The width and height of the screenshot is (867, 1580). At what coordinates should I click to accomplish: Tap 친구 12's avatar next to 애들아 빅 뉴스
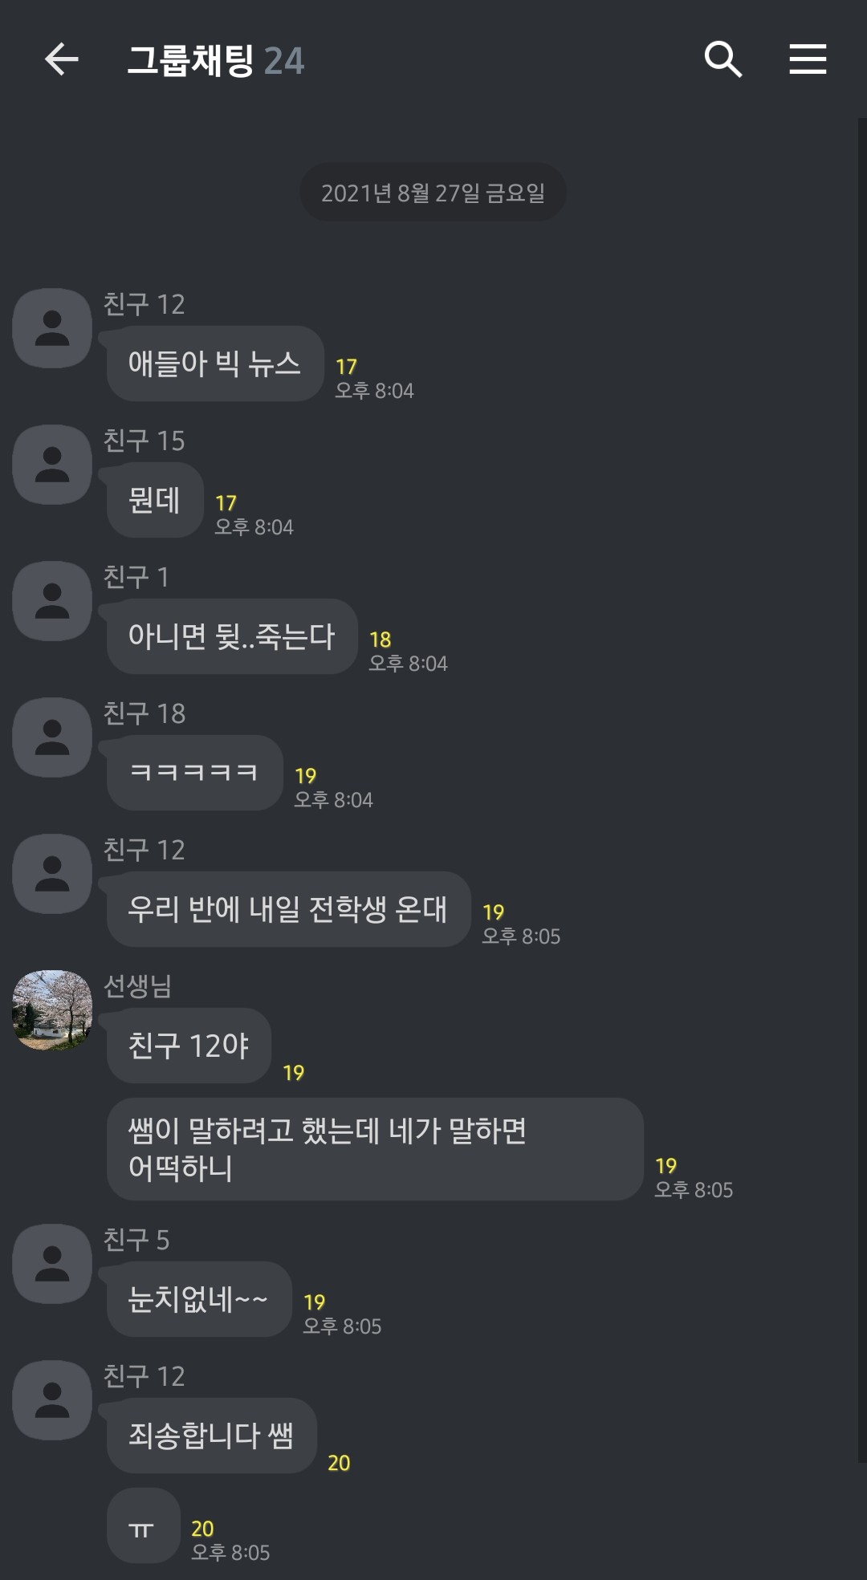pos(52,328)
